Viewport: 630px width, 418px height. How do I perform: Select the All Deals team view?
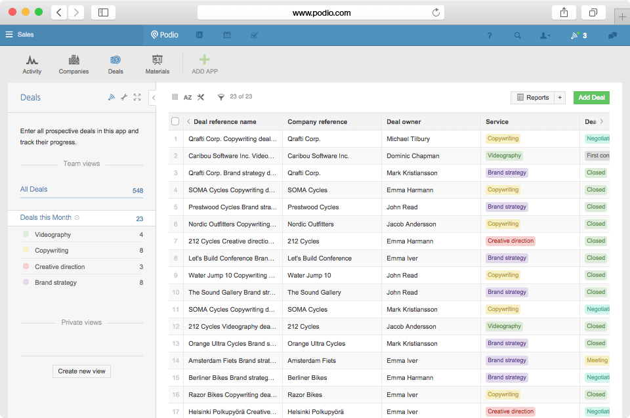(x=34, y=189)
